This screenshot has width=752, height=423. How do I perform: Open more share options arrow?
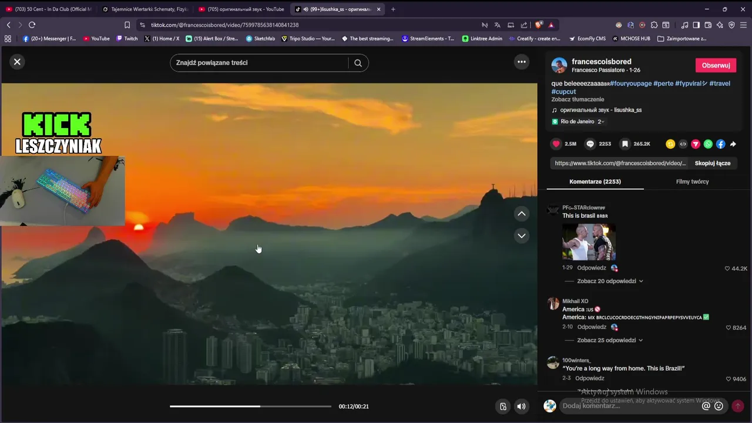pyautogui.click(x=733, y=144)
